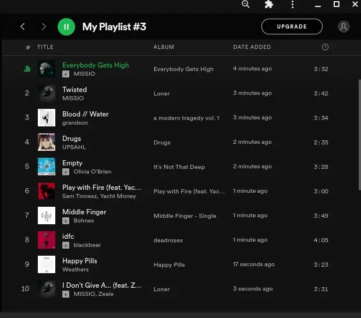
Task: Go back with the left arrow
Action: (23, 26)
